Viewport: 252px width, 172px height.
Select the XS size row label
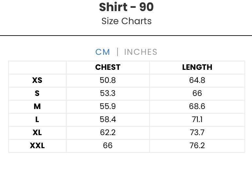coord(37,80)
